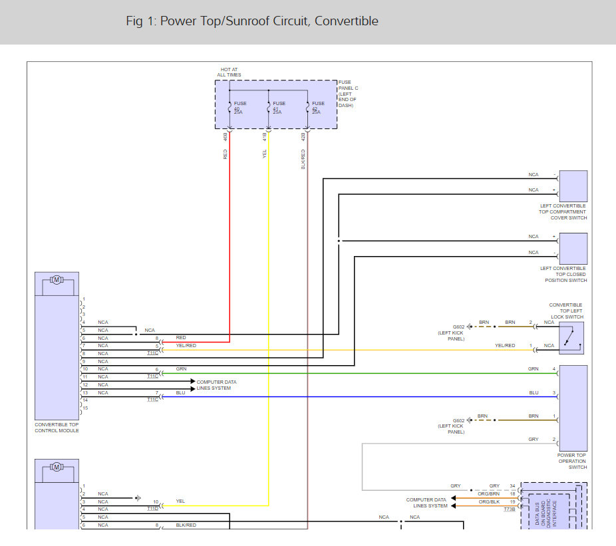Screen dimensions: 616x546
Task: Click upper arrow pointing to Computer Data Lines System
Action: (192, 382)
